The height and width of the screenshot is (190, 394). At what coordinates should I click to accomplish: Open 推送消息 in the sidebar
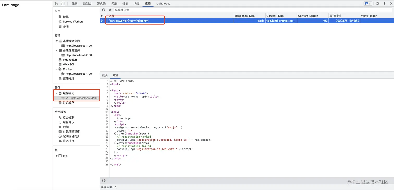pos(69,141)
